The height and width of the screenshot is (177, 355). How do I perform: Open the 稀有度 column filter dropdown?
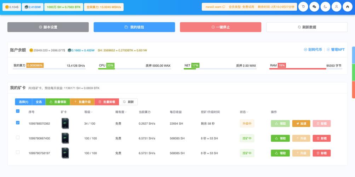point(126,112)
